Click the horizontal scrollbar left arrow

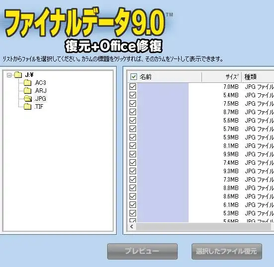[x=132, y=227]
